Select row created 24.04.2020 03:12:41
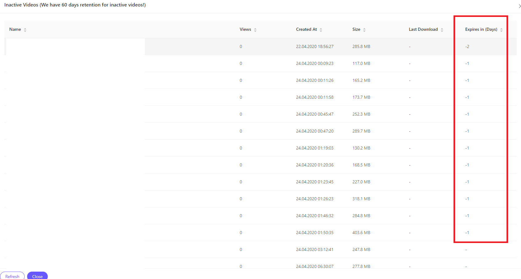The height and width of the screenshot is (279, 521). tap(260, 249)
